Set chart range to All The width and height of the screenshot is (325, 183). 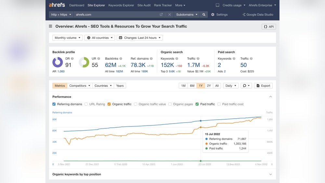click(217, 85)
